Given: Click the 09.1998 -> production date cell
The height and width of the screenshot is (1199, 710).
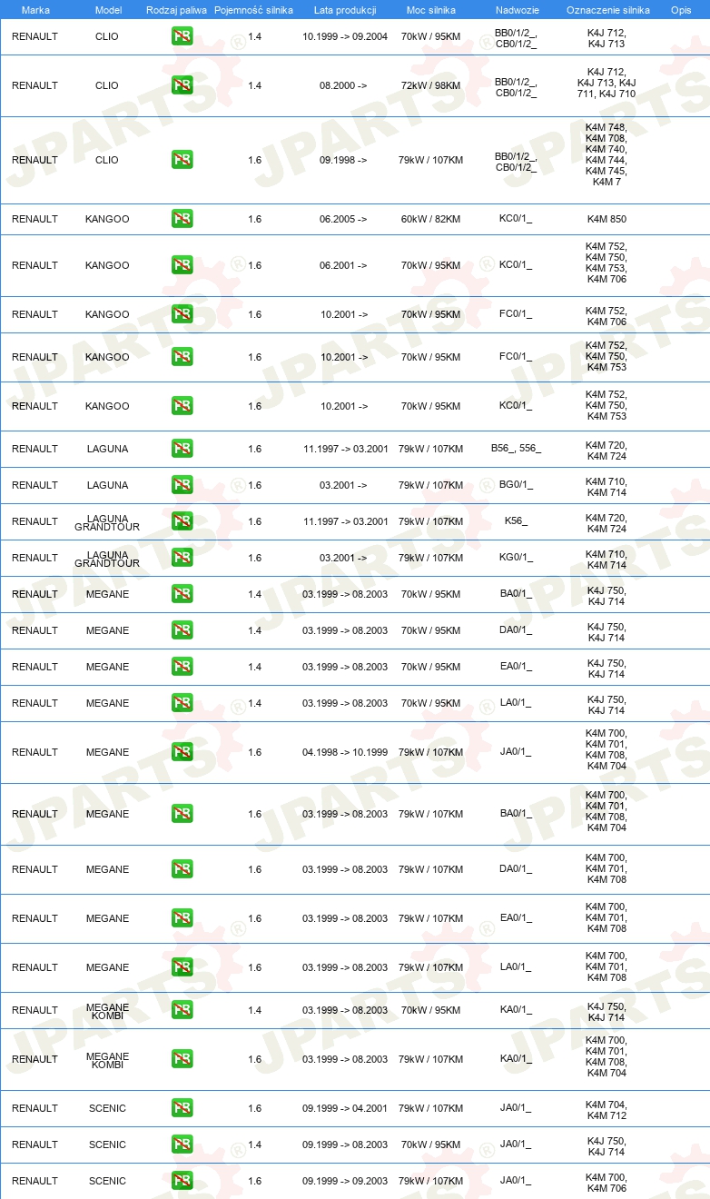Looking at the screenshot, I should click(343, 160).
